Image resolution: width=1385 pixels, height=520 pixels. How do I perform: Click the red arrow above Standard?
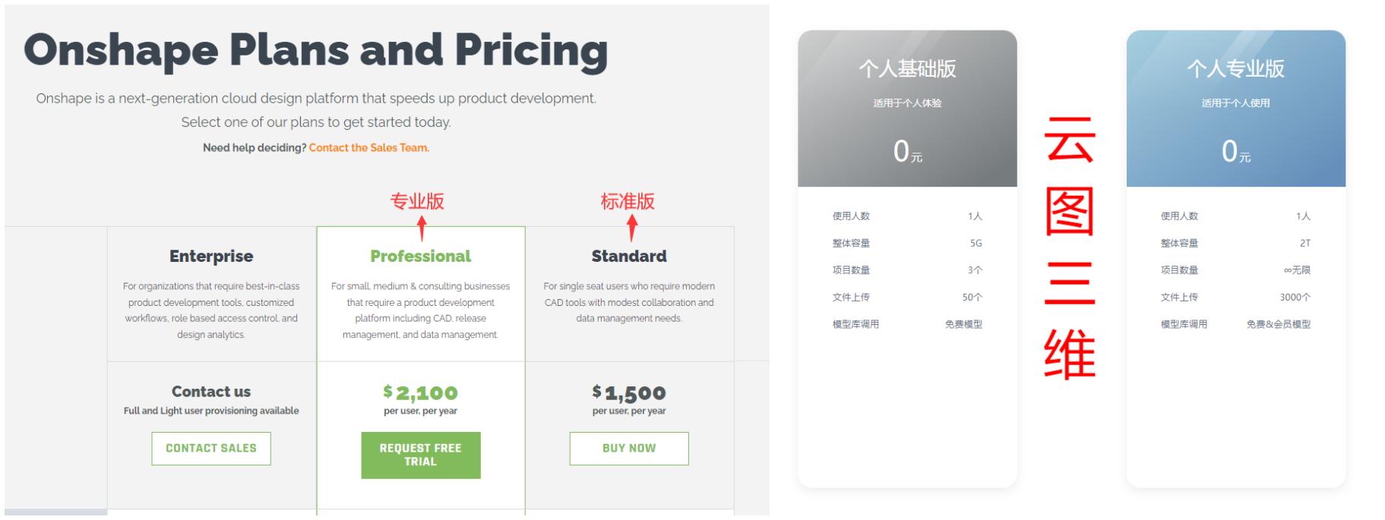pyautogui.click(x=631, y=228)
